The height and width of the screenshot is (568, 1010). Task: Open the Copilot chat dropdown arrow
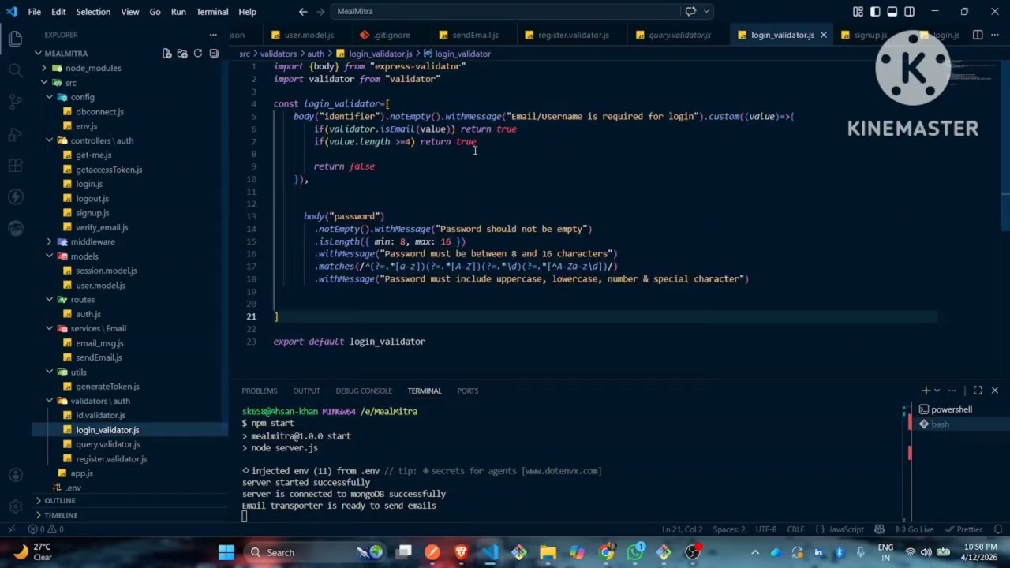pos(706,12)
